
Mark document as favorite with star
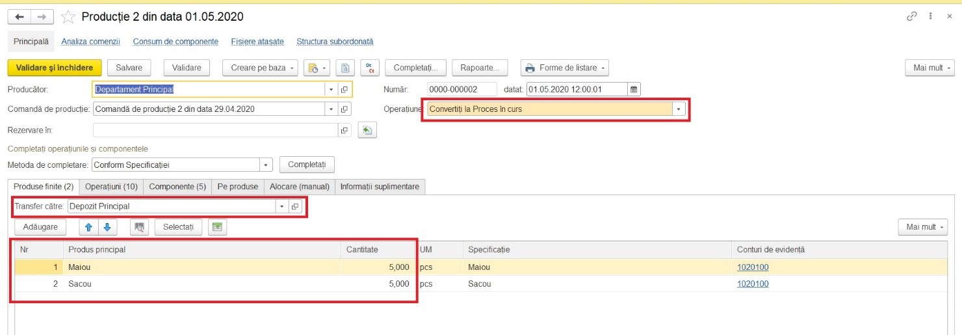coord(68,16)
